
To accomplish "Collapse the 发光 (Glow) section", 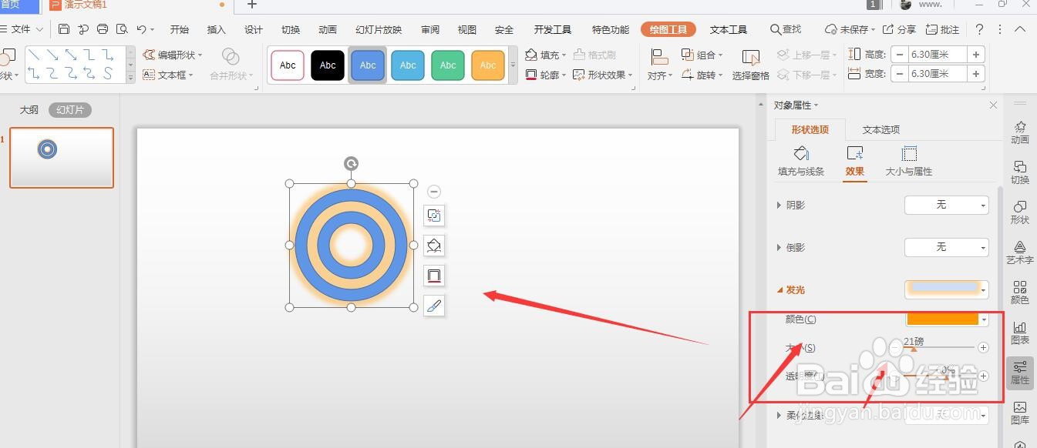I will coord(779,289).
